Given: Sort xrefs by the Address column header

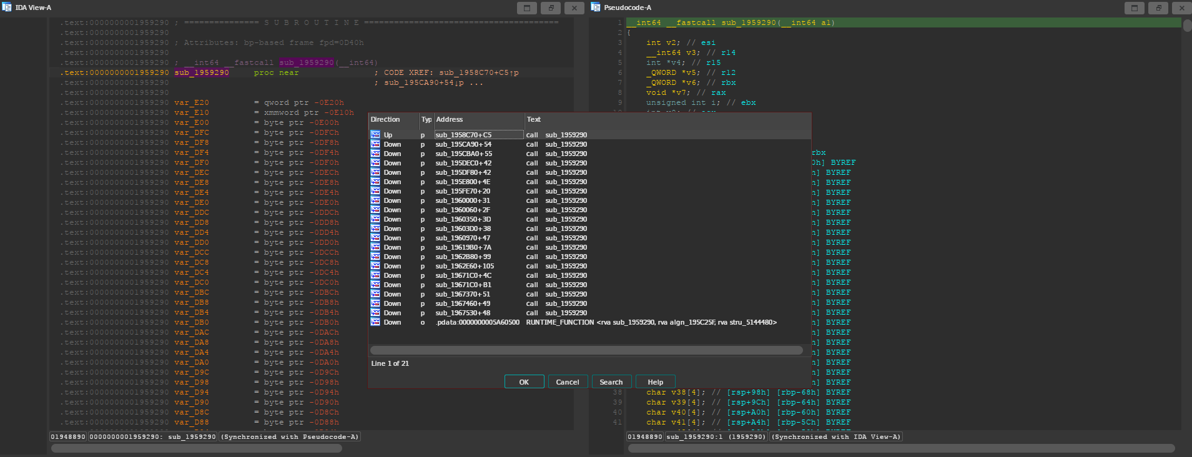Looking at the screenshot, I should click(479, 119).
